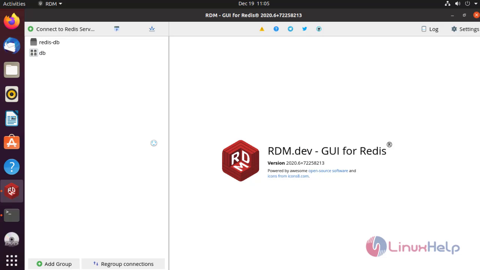Click the db group grid icon

pos(33,53)
